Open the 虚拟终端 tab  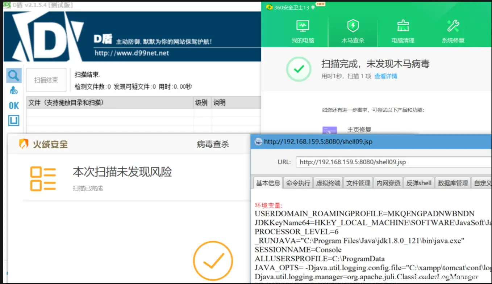pos(328,183)
